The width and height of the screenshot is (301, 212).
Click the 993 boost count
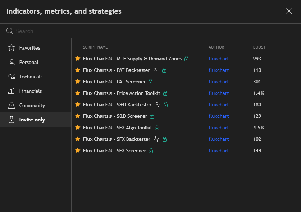point(257,59)
